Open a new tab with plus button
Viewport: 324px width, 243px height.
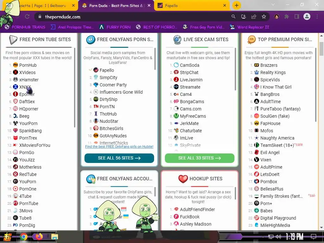[x=237, y=5]
